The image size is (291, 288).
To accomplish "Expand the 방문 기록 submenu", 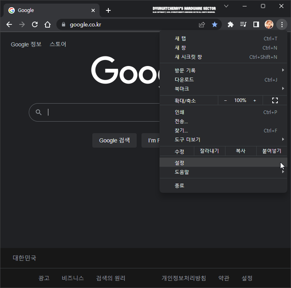I will (223, 70).
